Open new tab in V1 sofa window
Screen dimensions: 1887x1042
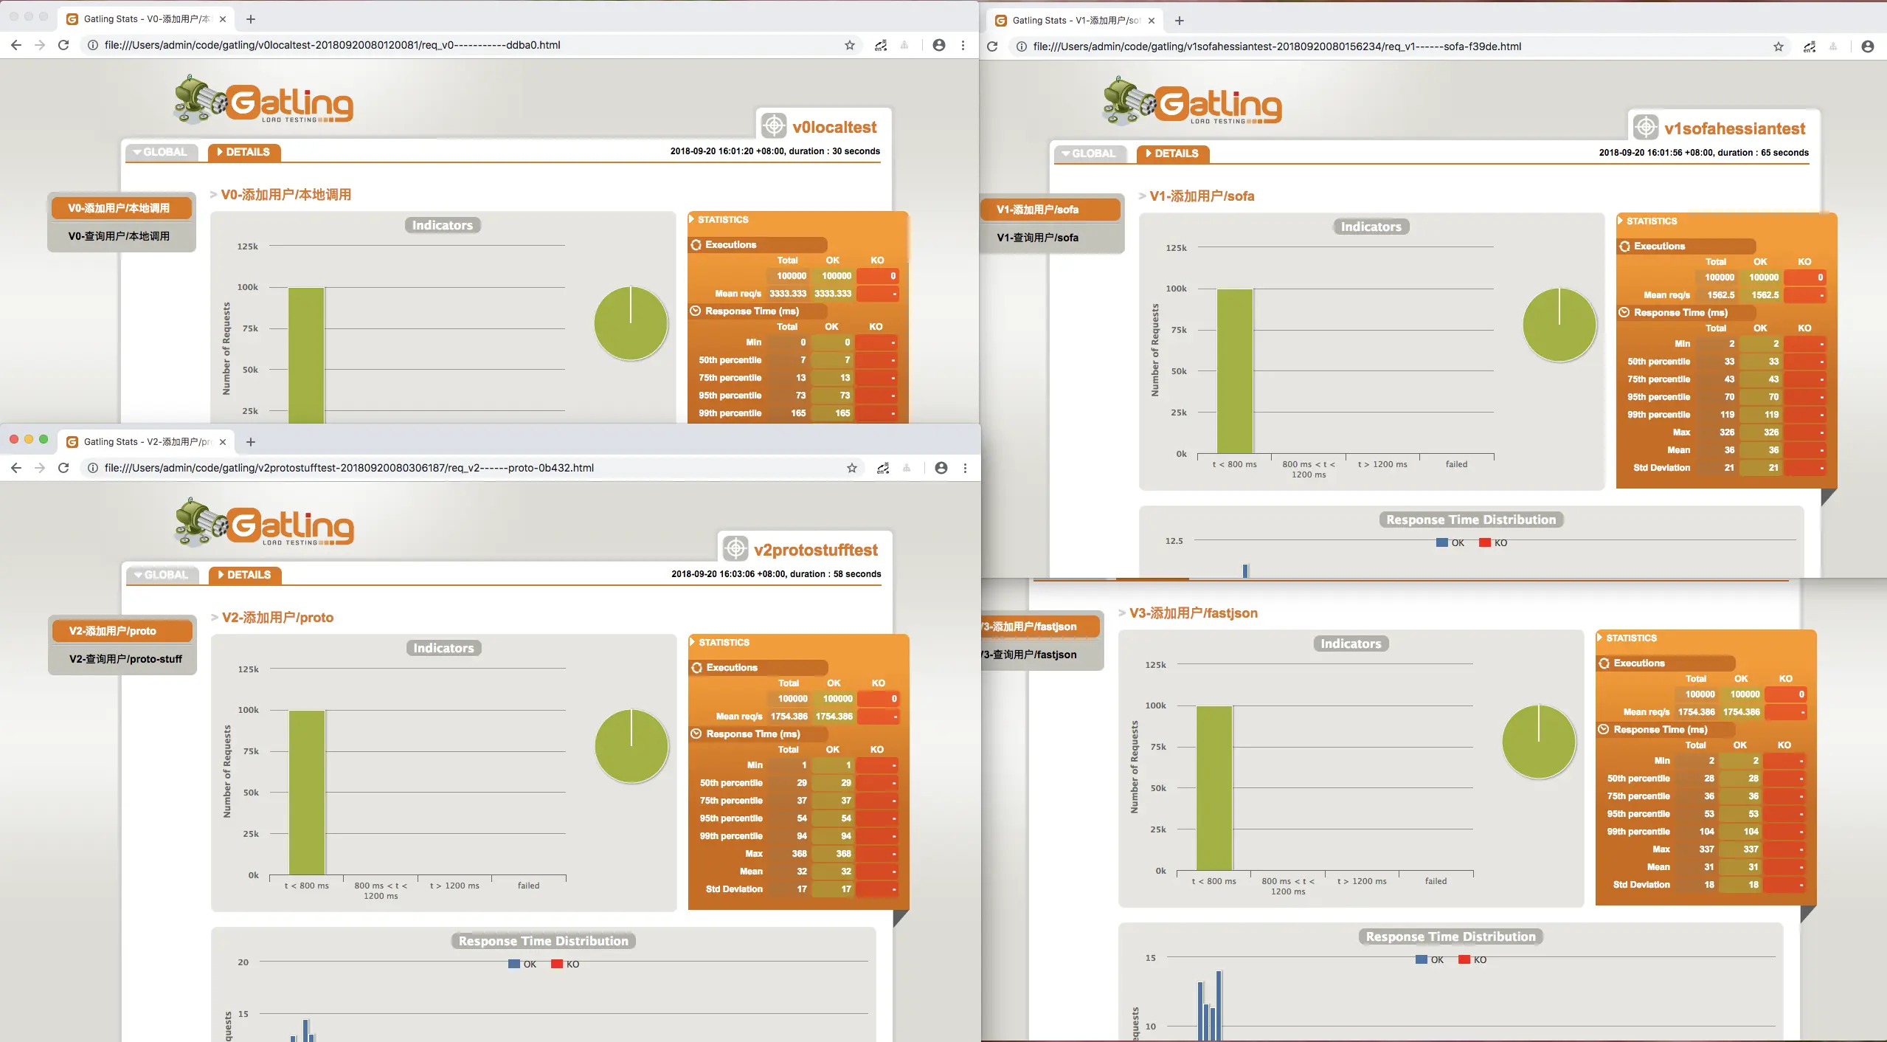pos(1179,21)
